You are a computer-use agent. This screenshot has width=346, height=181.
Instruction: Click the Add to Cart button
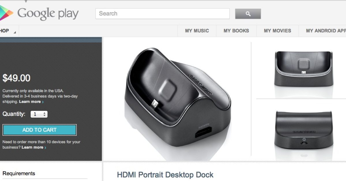(40, 130)
